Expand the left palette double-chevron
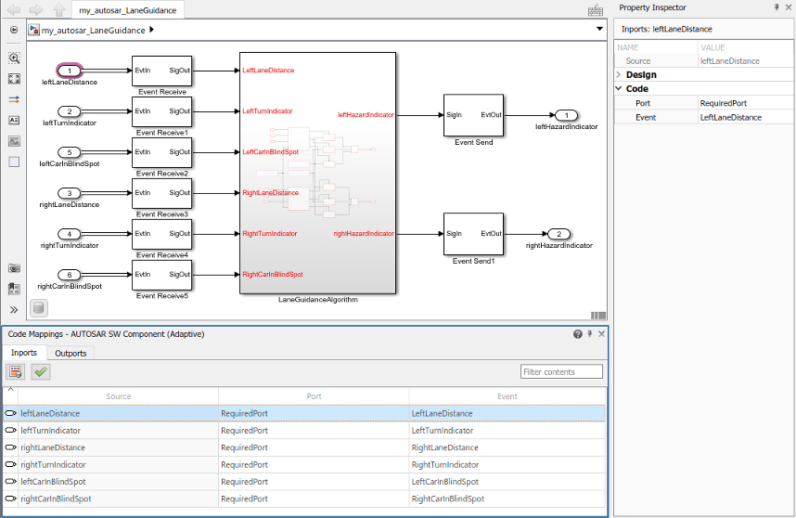796x518 pixels. [x=14, y=309]
